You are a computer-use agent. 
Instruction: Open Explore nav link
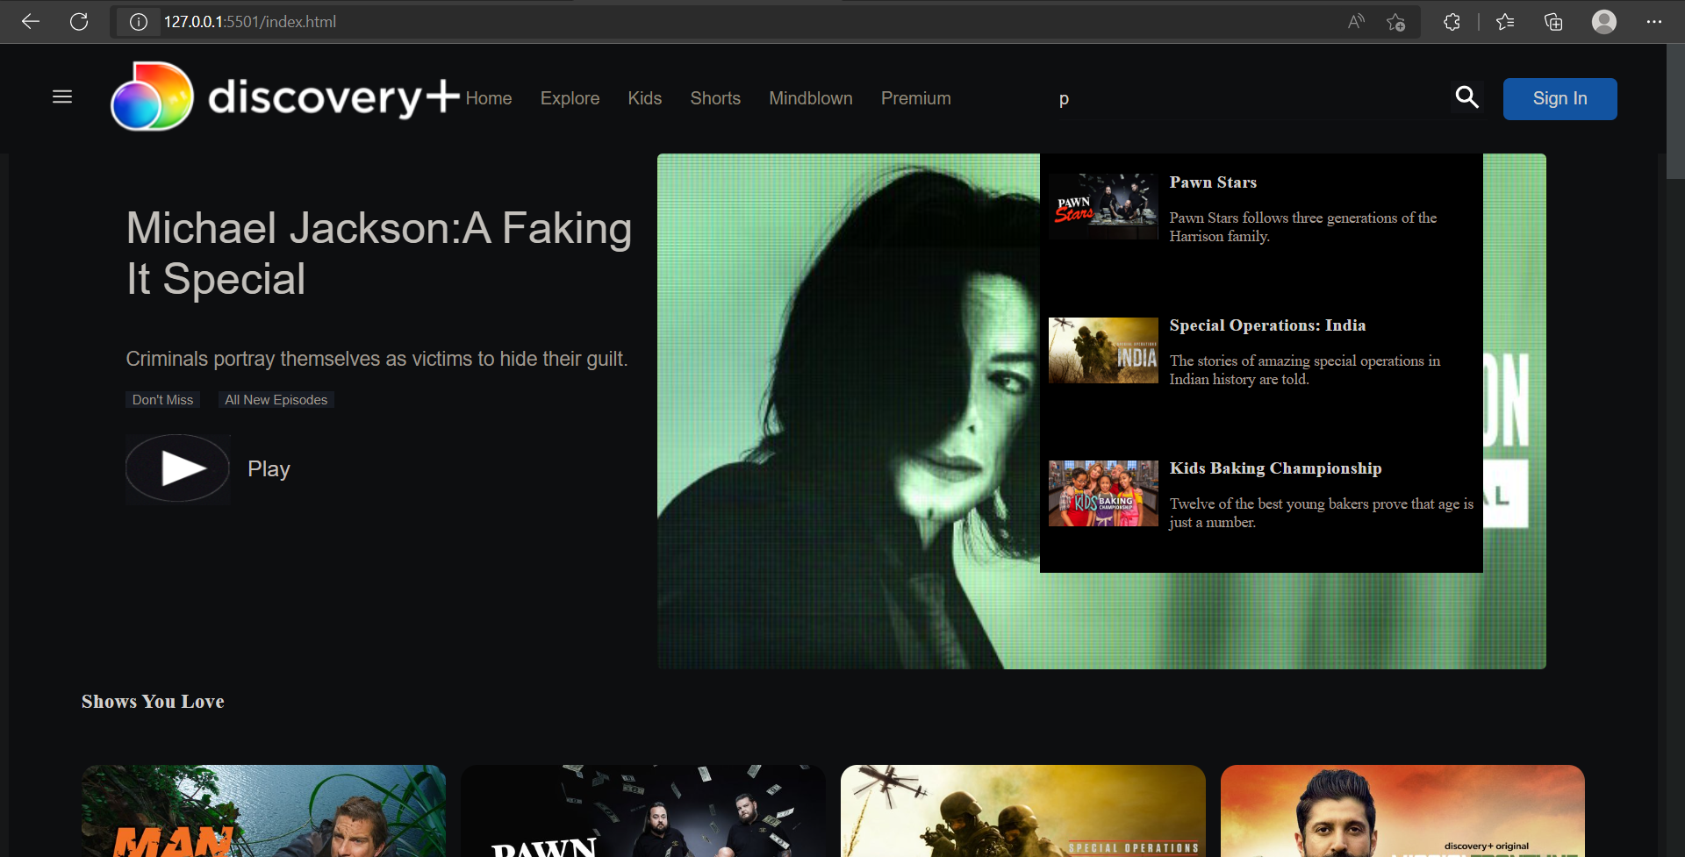pyautogui.click(x=570, y=98)
